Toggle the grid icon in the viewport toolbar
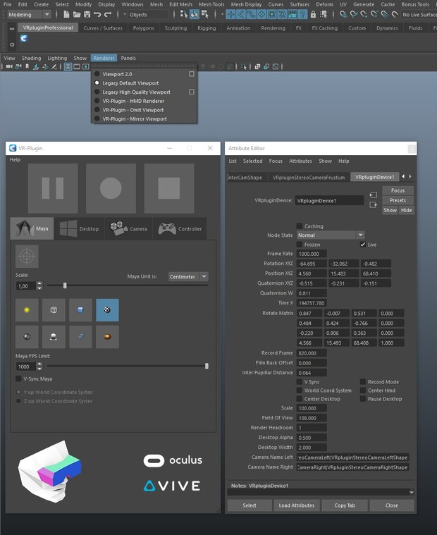This screenshot has width=437, height=535. point(68,66)
